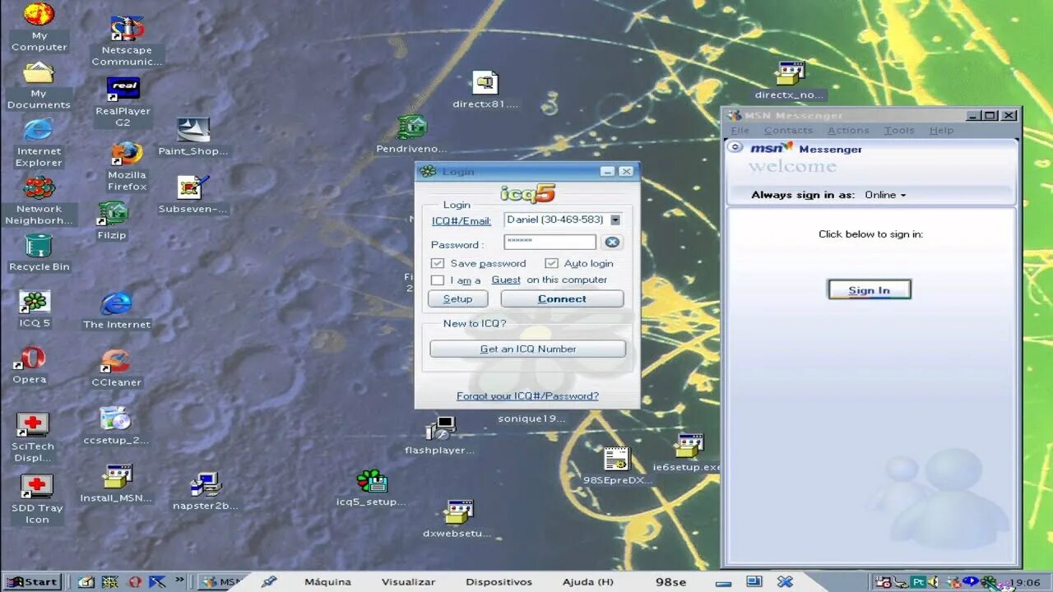The image size is (1053, 592).
Task: Open the Contacts menu in MSN Messenger
Action: pos(788,130)
